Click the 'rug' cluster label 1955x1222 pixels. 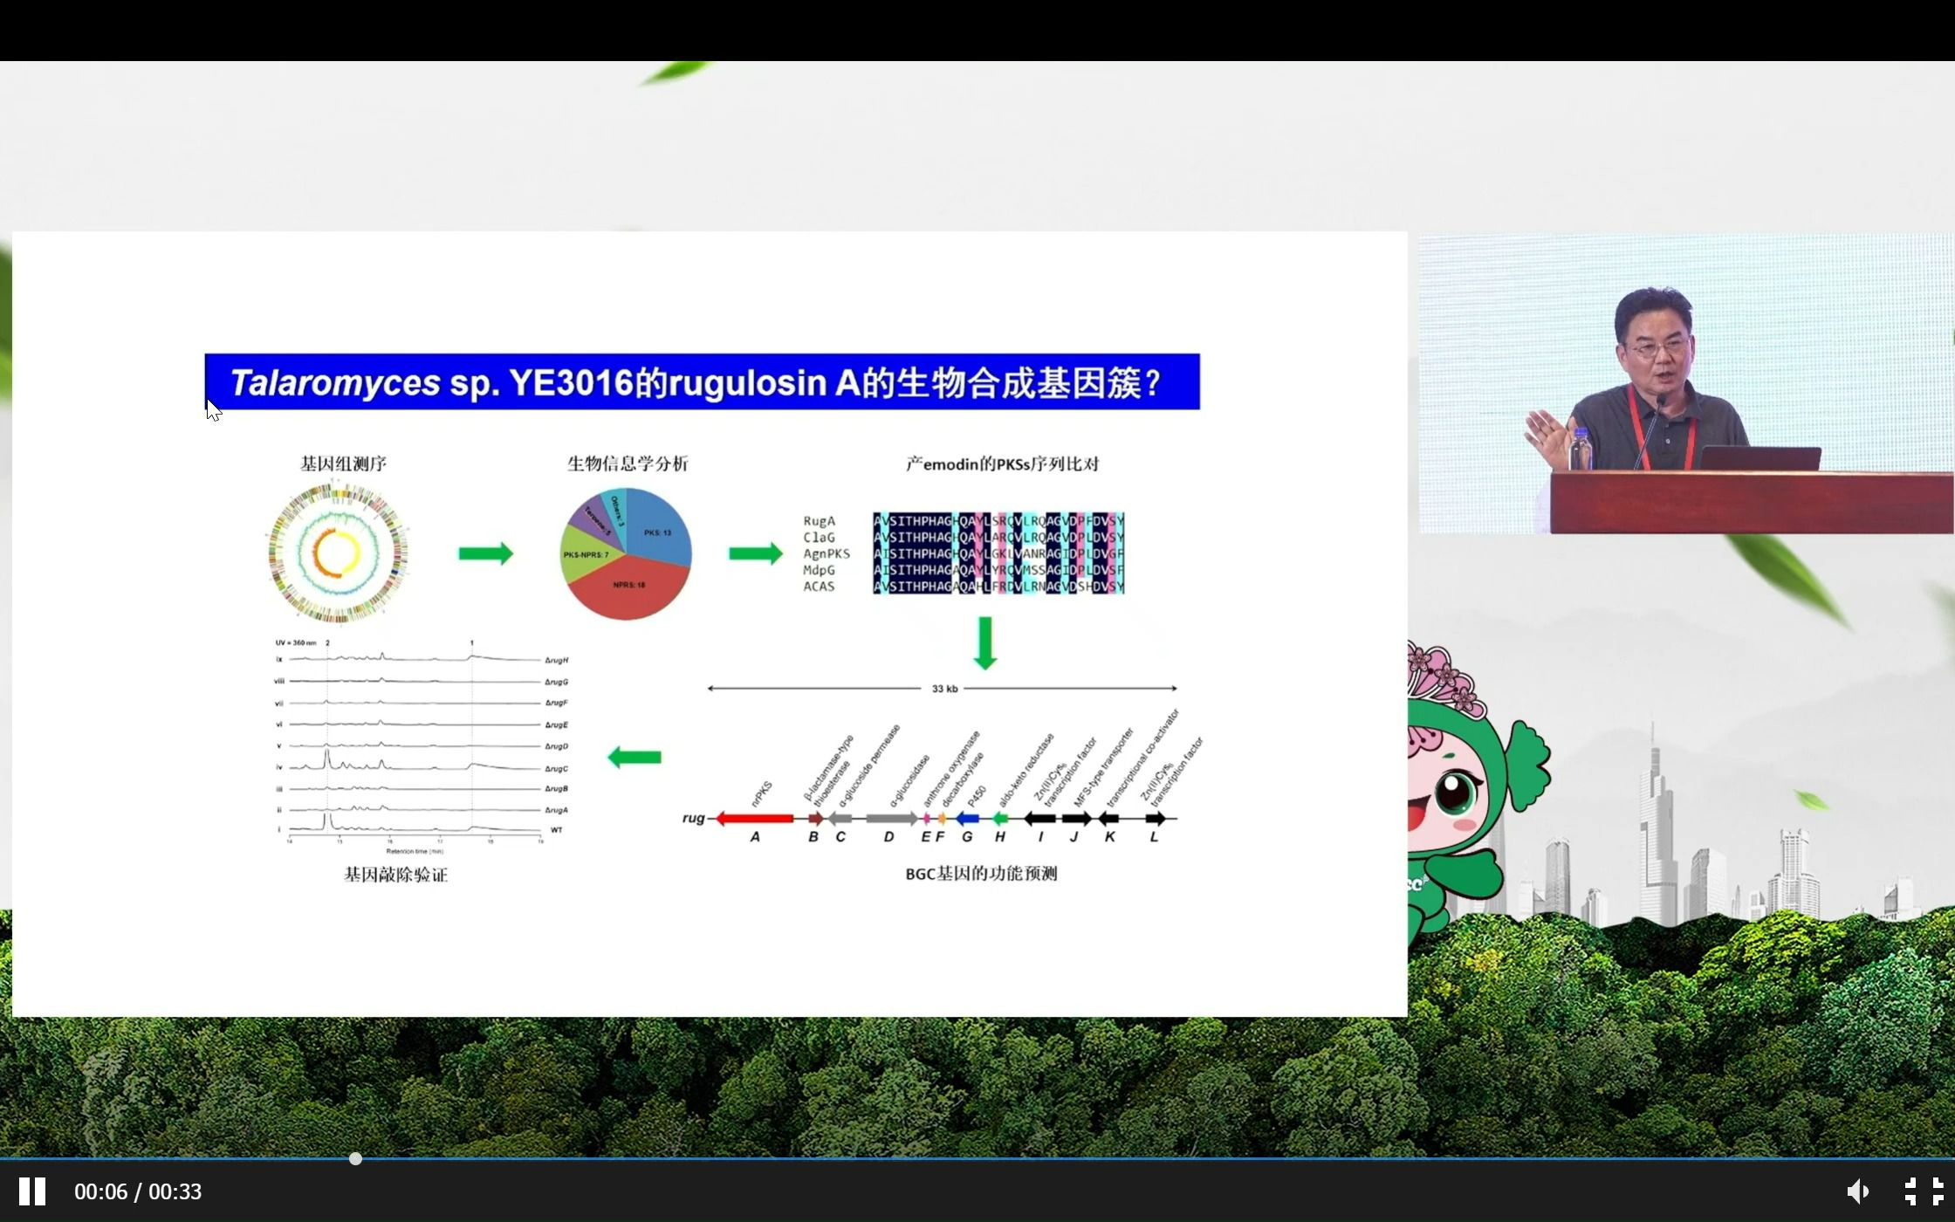pos(693,818)
